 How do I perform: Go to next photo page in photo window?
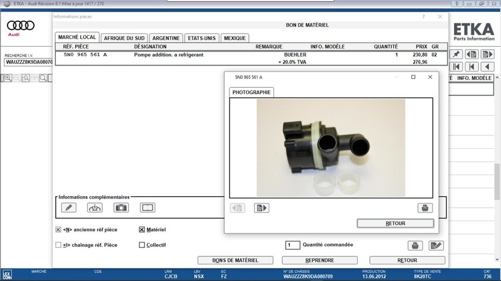pos(262,208)
